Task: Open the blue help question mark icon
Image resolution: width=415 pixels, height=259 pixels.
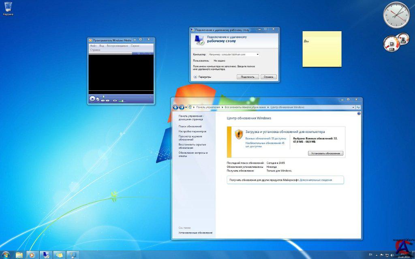Action: click(359, 114)
